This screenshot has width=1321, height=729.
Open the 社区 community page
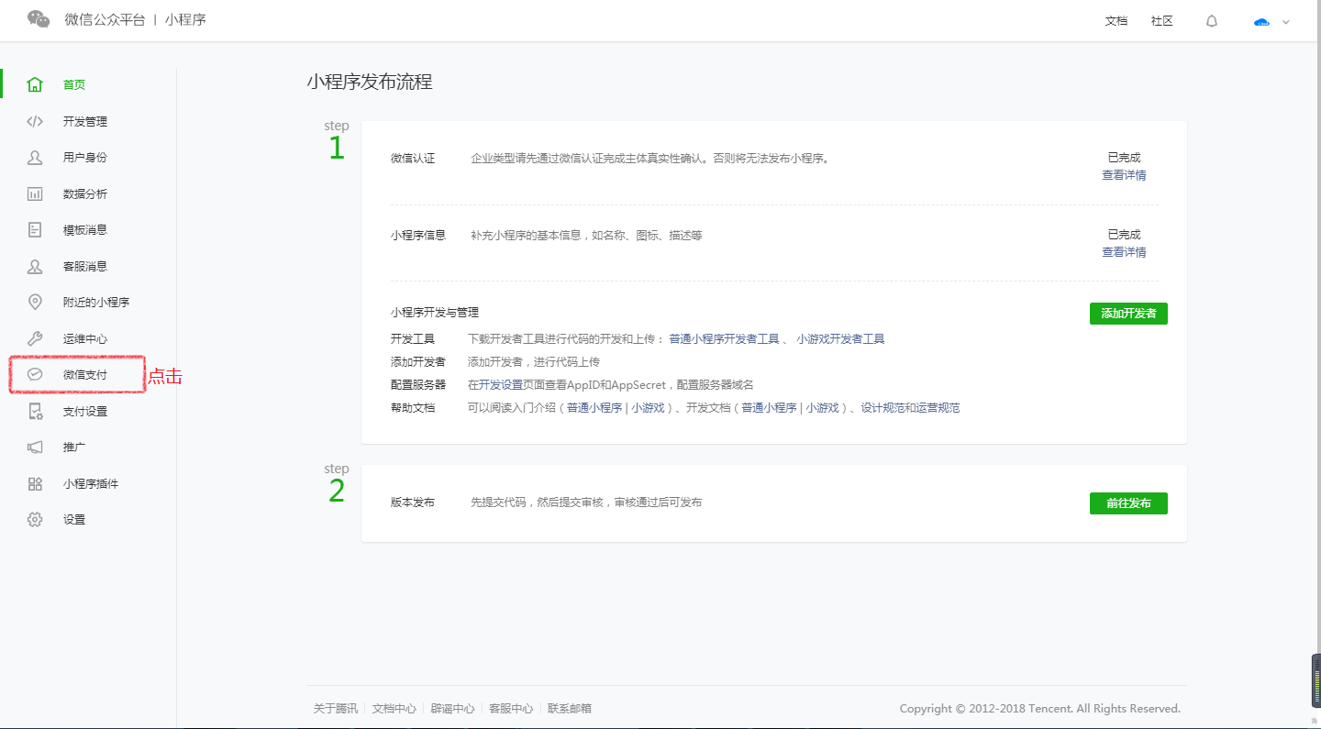click(1160, 20)
